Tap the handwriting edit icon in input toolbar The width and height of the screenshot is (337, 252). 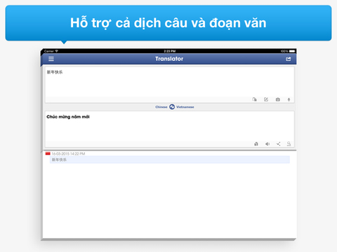click(266, 99)
